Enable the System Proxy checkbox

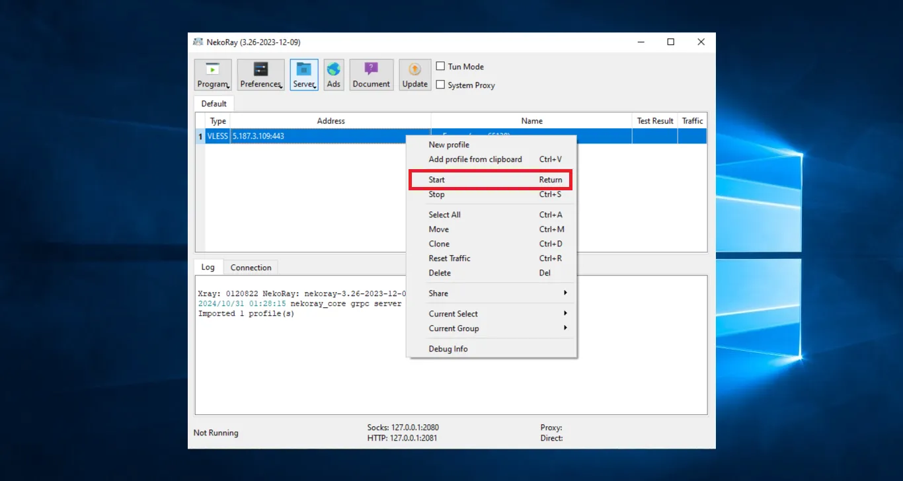[x=440, y=85]
